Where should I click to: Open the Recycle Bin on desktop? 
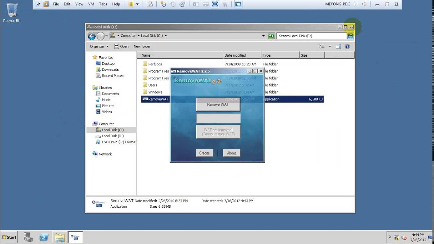[12, 13]
